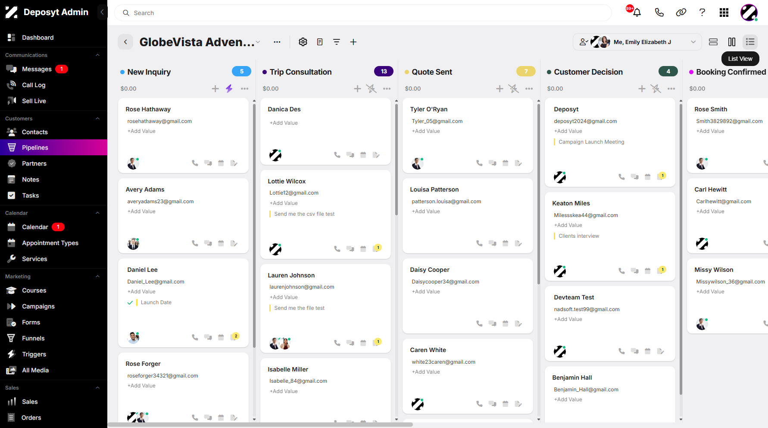
Task: Open Quote Sent column options dots
Action: (529, 88)
